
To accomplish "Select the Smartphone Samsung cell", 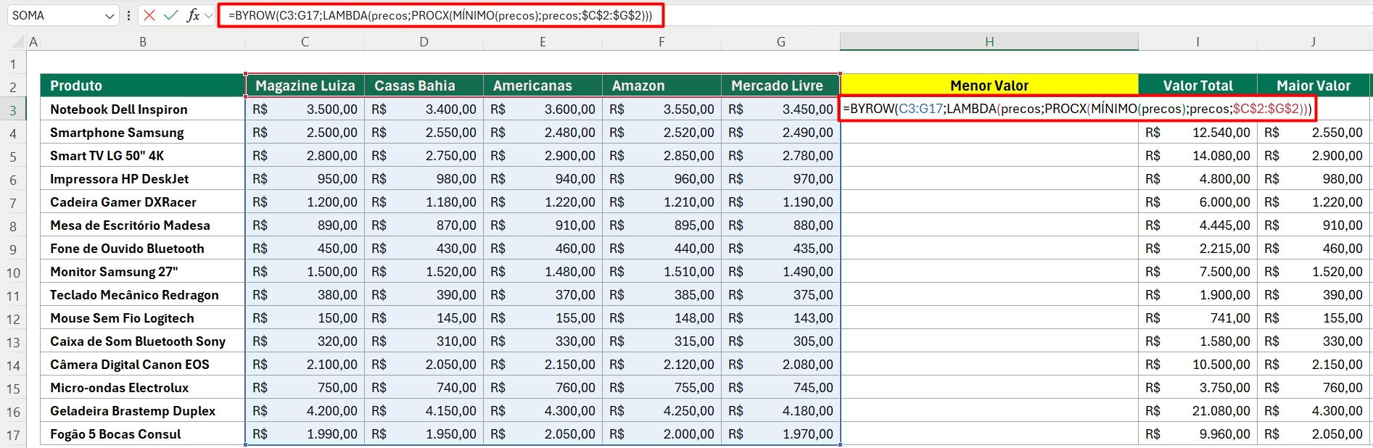I will [x=143, y=132].
